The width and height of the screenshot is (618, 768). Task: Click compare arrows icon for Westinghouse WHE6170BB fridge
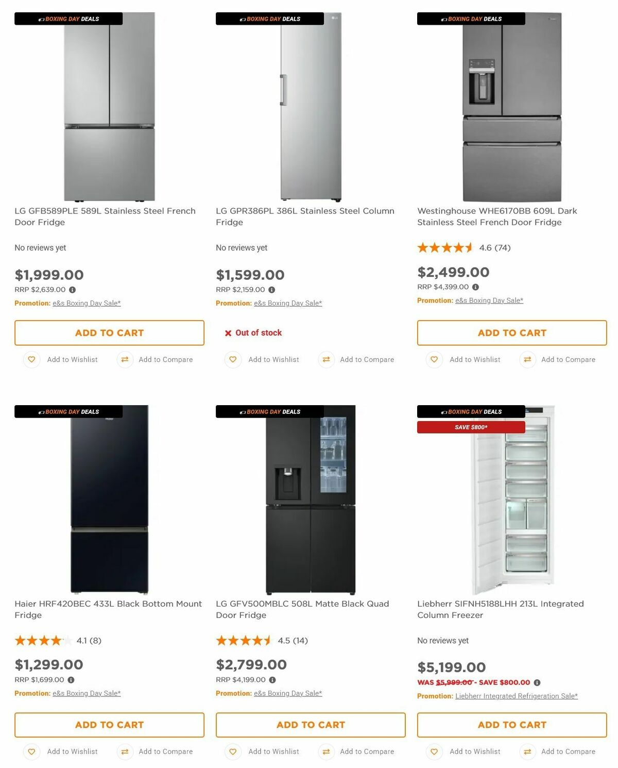tap(527, 359)
